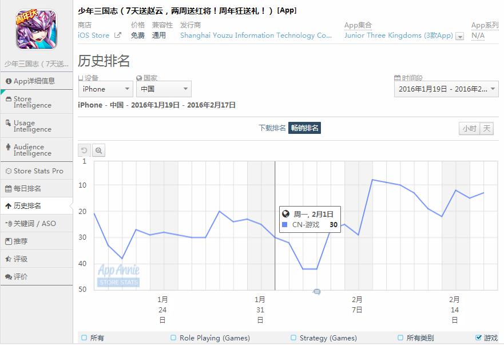The image size is (504, 345).
Task: Click the comment bubble marker on chart axis
Action: [x=317, y=292]
